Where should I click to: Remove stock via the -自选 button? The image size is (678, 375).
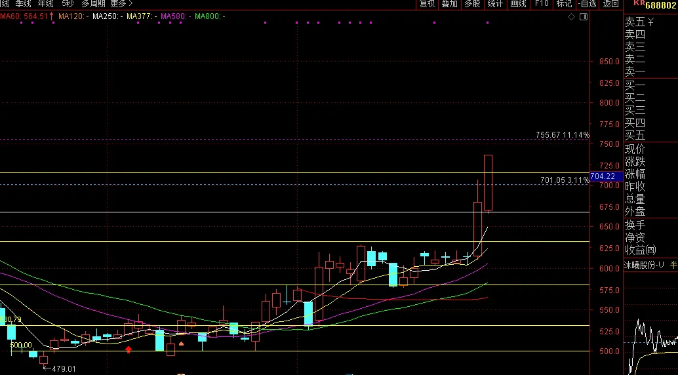click(588, 4)
